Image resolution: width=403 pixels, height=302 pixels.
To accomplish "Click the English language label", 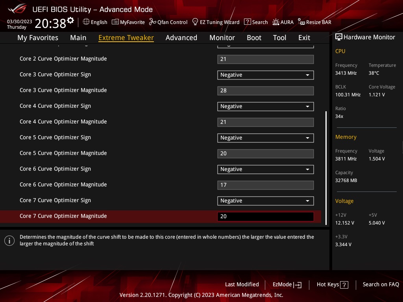I will point(99,22).
